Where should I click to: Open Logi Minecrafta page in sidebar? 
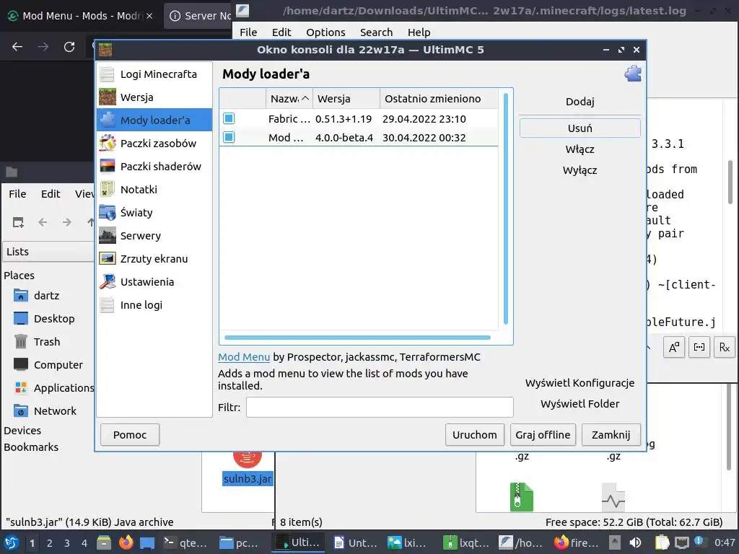154,74
